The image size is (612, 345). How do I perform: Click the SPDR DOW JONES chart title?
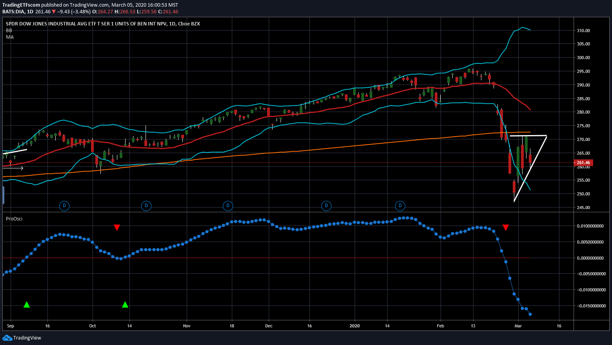point(103,23)
